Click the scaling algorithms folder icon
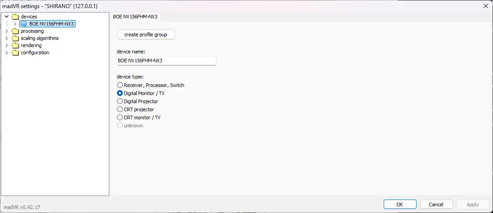Viewport: 493px width, 213px height. click(16, 38)
